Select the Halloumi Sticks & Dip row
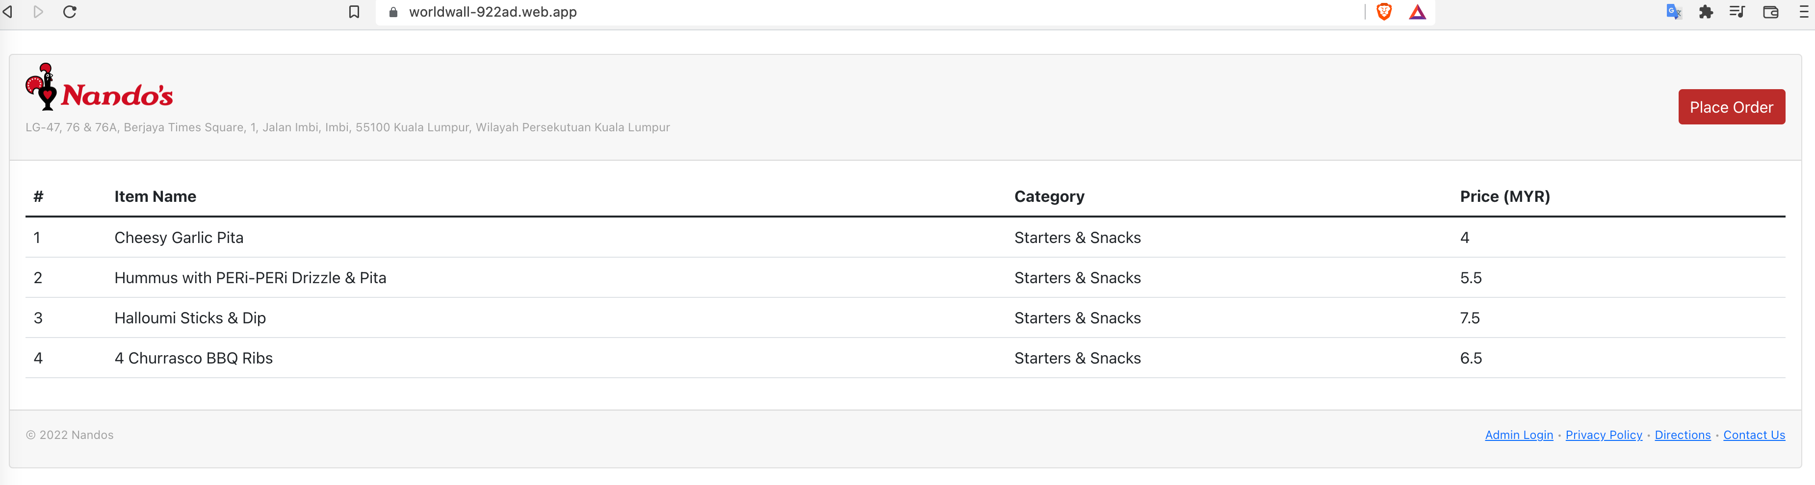The height and width of the screenshot is (485, 1815). (x=190, y=318)
